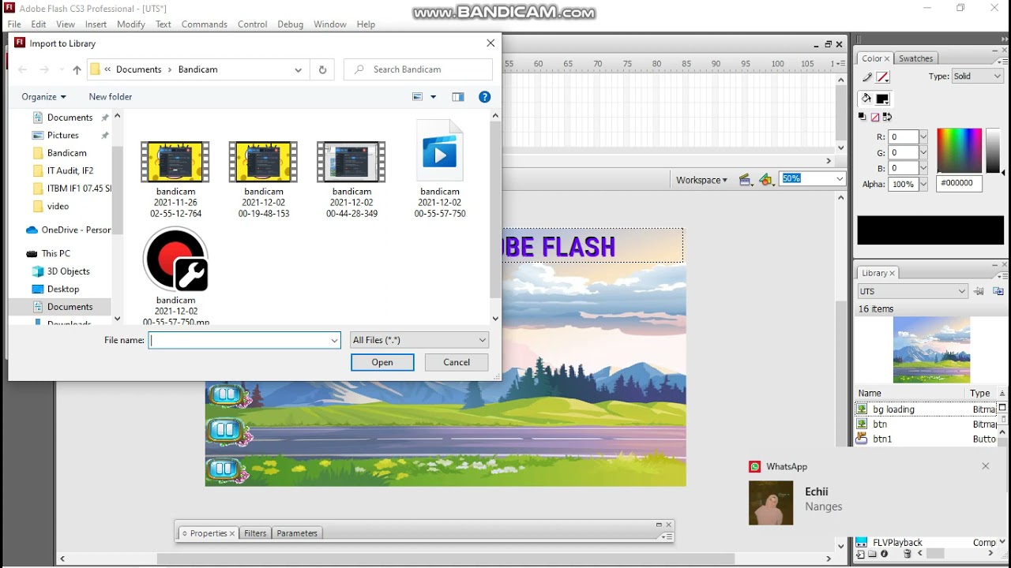The height and width of the screenshot is (568, 1011).
Task: Open the Control menu
Action: [252, 24]
